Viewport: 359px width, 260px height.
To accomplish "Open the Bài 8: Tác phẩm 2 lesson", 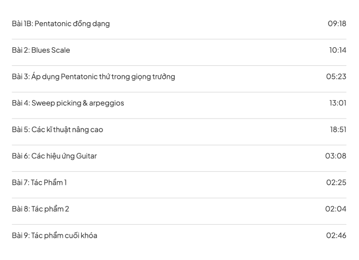I will (40, 209).
